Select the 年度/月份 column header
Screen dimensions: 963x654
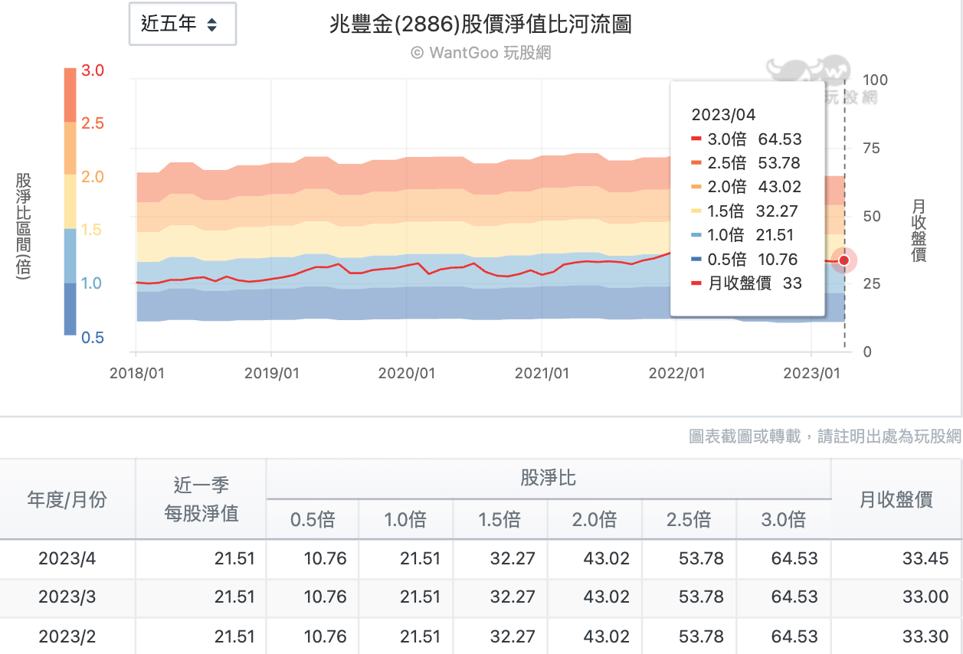point(67,499)
